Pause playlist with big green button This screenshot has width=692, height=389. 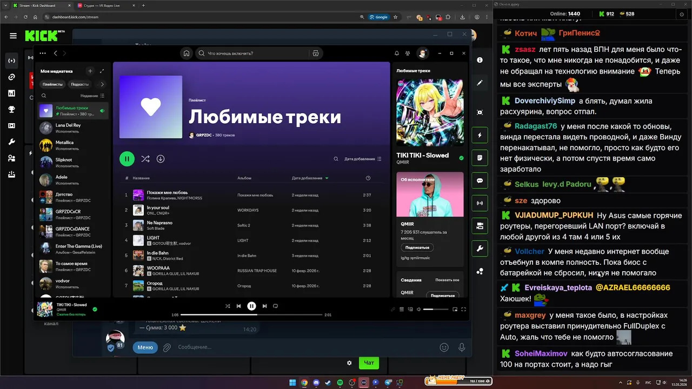127,159
